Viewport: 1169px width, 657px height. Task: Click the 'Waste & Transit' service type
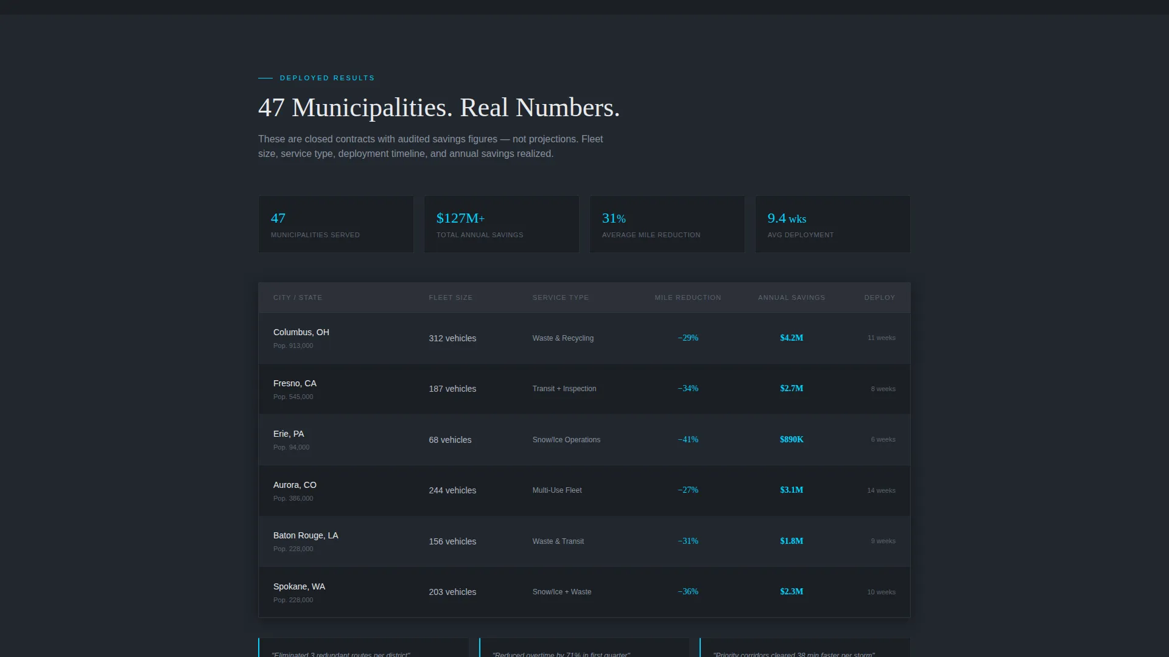coord(558,541)
